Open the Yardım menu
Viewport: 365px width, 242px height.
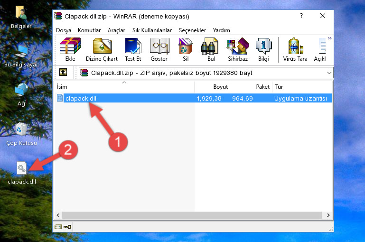221,30
